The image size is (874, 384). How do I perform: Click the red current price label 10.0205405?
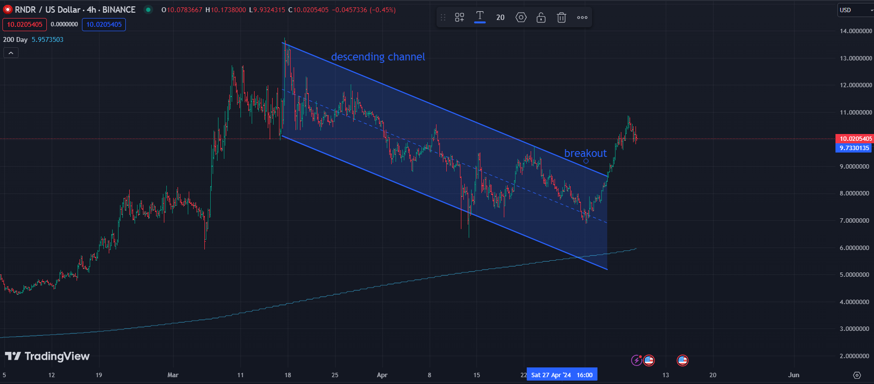pyautogui.click(x=854, y=139)
